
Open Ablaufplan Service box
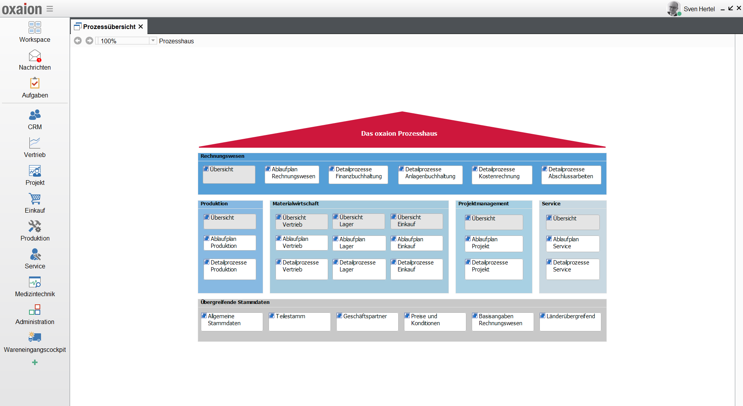pos(573,244)
